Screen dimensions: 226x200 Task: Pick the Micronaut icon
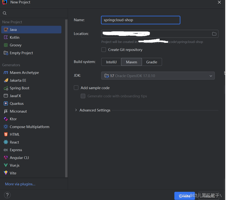(x=6, y=111)
